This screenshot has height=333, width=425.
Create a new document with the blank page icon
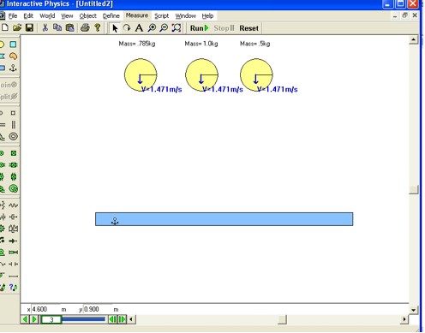coord(5,28)
